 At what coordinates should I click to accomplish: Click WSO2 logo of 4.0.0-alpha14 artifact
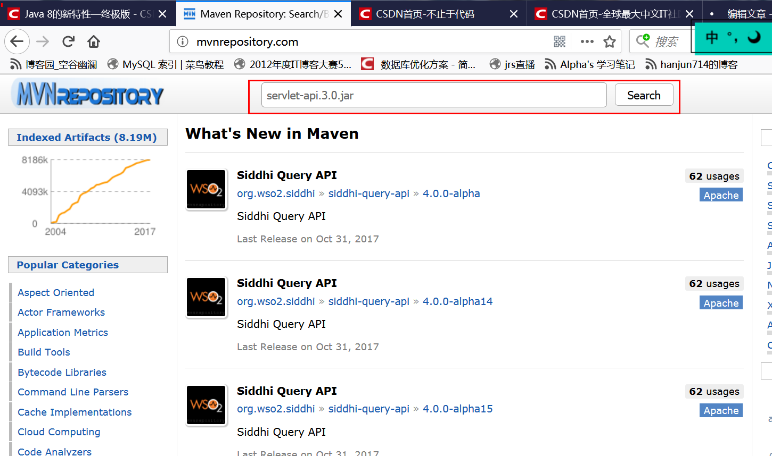point(207,297)
